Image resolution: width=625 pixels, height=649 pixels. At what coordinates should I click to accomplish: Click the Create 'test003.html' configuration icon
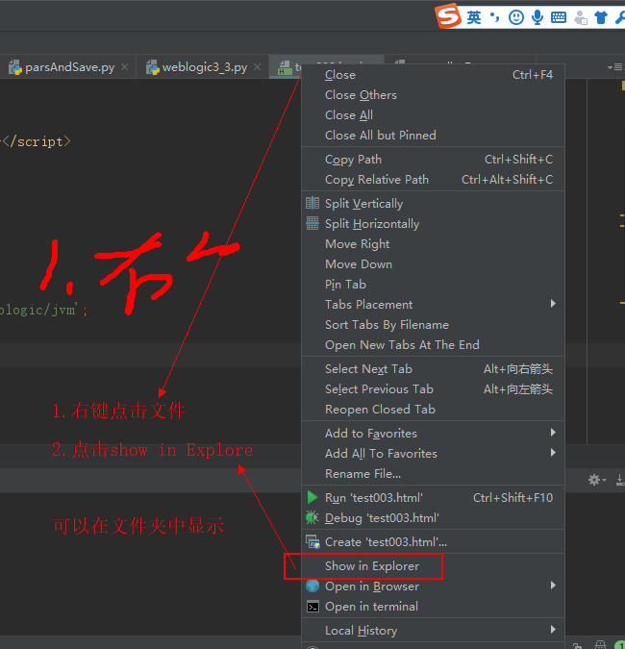pos(312,542)
